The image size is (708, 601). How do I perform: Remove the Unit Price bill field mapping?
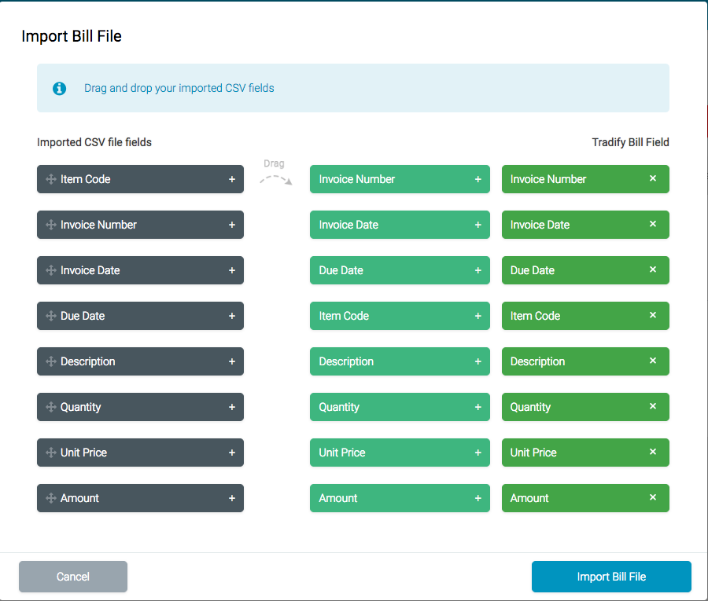tap(652, 453)
